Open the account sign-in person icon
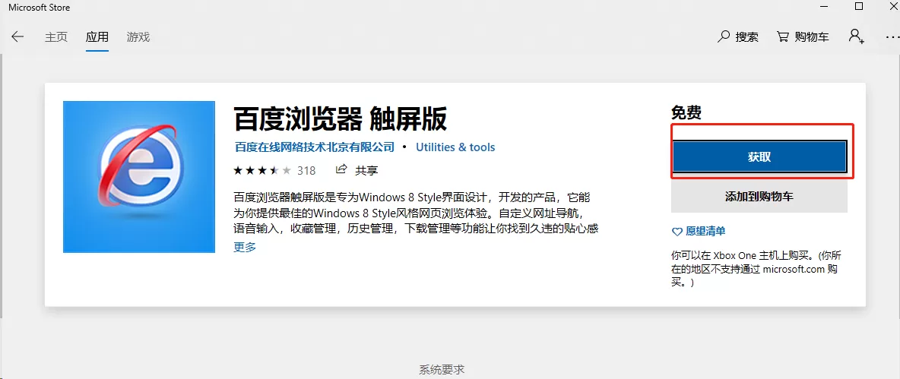This screenshot has height=379, width=900. pos(856,36)
